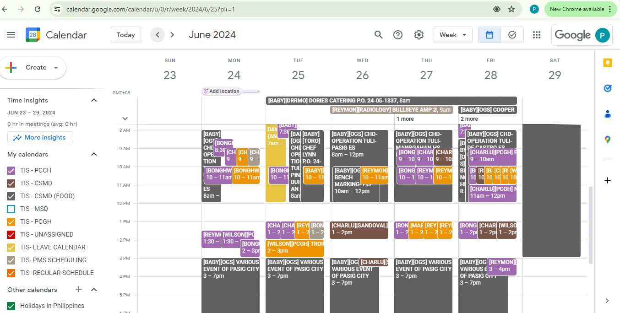
Task: Toggle TIS- LEAVE CALENDAR checkbox
Action: 11,247
